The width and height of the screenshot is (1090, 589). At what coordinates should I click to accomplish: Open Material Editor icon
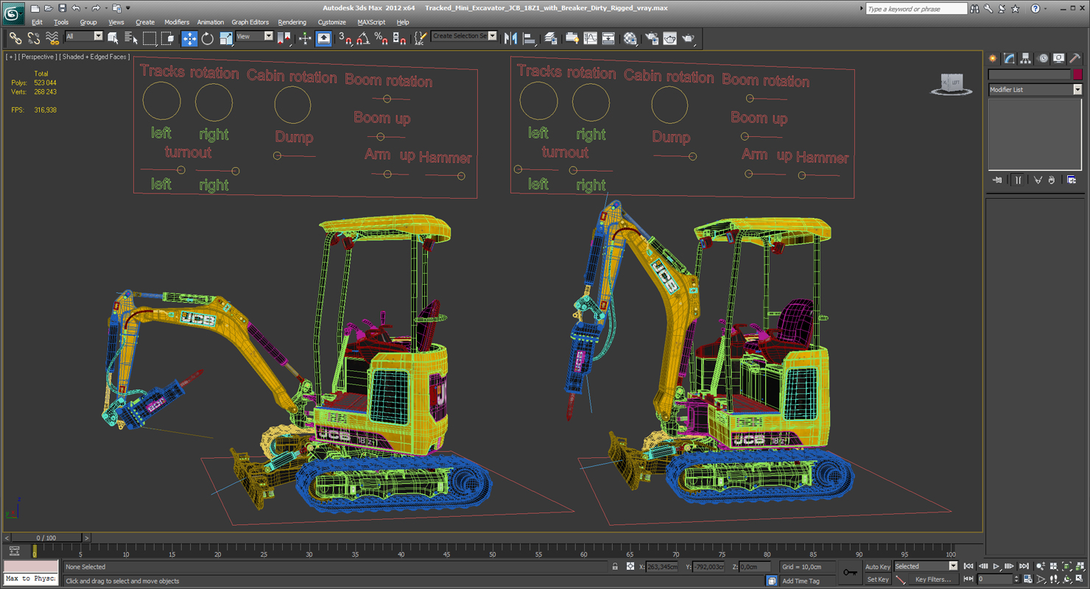click(x=630, y=38)
